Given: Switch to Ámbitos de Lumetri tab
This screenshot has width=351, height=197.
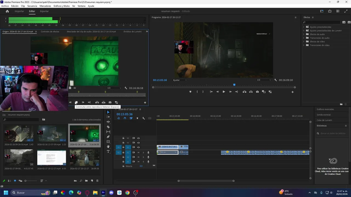Looking at the screenshot, I should pyautogui.click(x=132, y=31).
